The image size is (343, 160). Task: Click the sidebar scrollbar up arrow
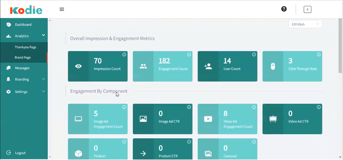[x=50, y=20]
